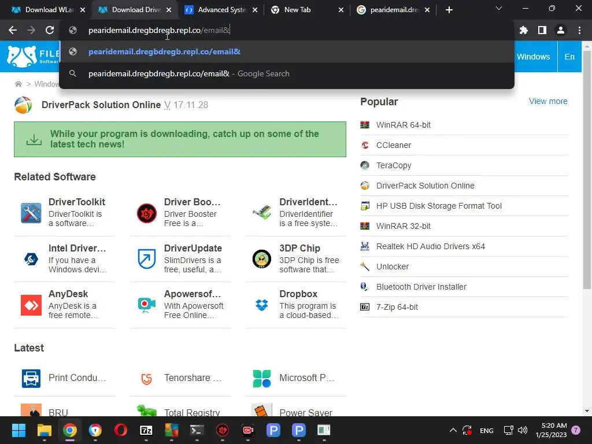The image size is (592, 444).
Task: Click the download icon in green banner
Action: pos(34,139)
